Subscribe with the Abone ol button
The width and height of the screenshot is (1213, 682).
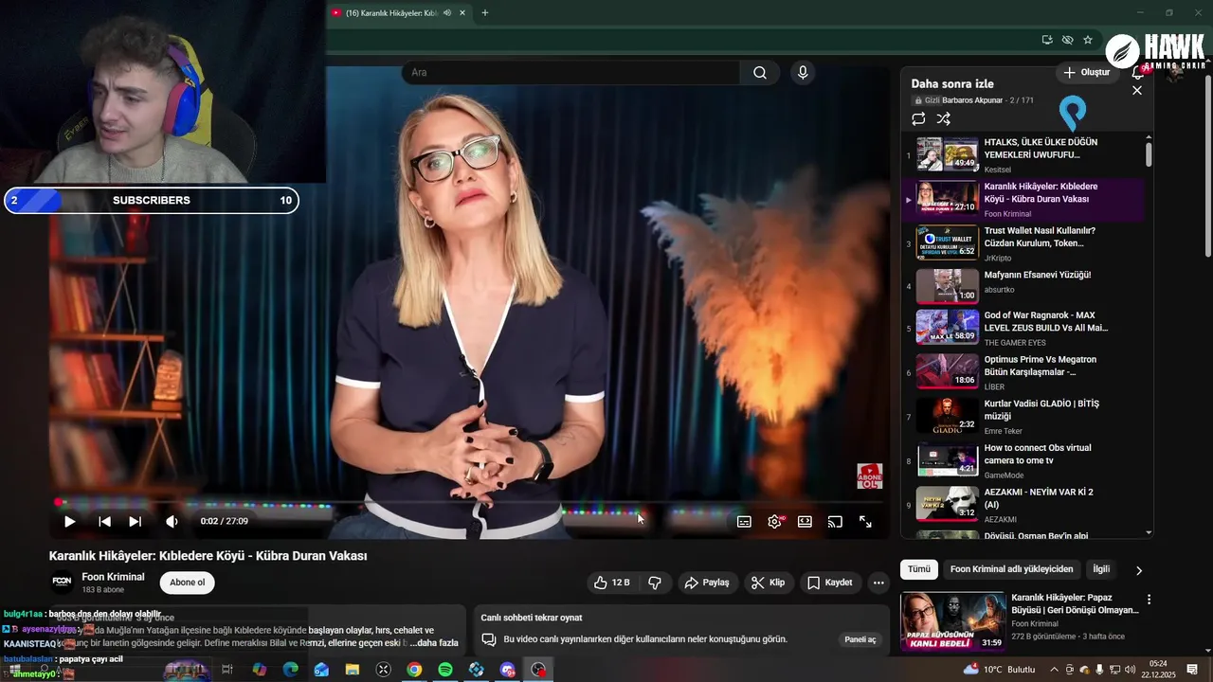(x=187, y=583)
